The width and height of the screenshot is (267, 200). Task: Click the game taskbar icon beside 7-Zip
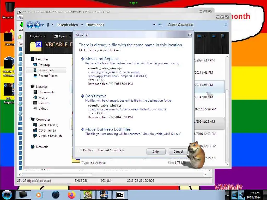pos(104,195)
